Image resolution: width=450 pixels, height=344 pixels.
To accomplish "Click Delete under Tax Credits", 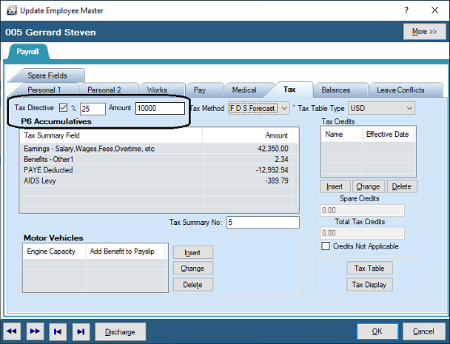I will tap(401, 186).
